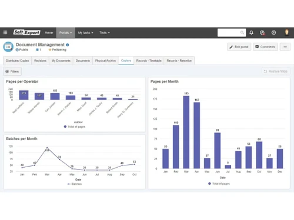The image size is (294, 220).
Task: Click the info icon beside Document Management
Action: (68, 45)
